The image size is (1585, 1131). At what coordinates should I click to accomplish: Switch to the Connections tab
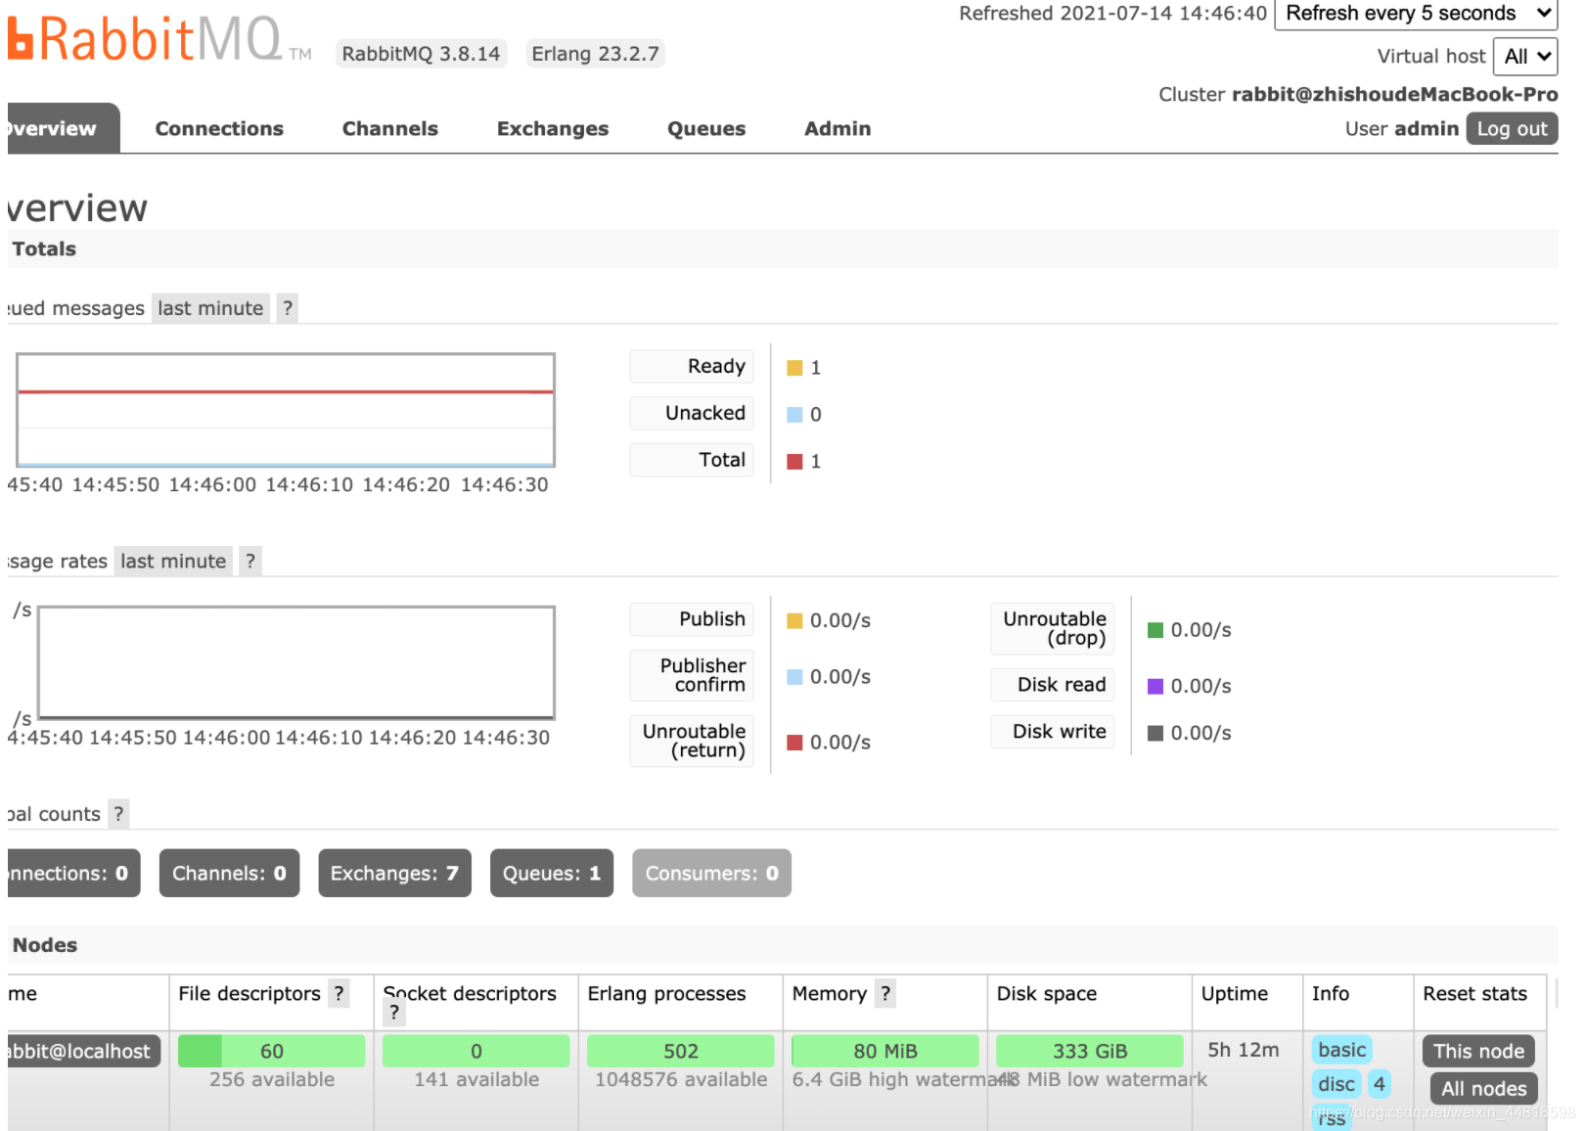click(x=219, y=128)
